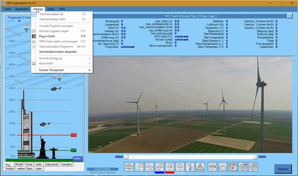This screenshot has width=298, height=176.
Task: Click the Breitengrad label
Action: [112, 21]
